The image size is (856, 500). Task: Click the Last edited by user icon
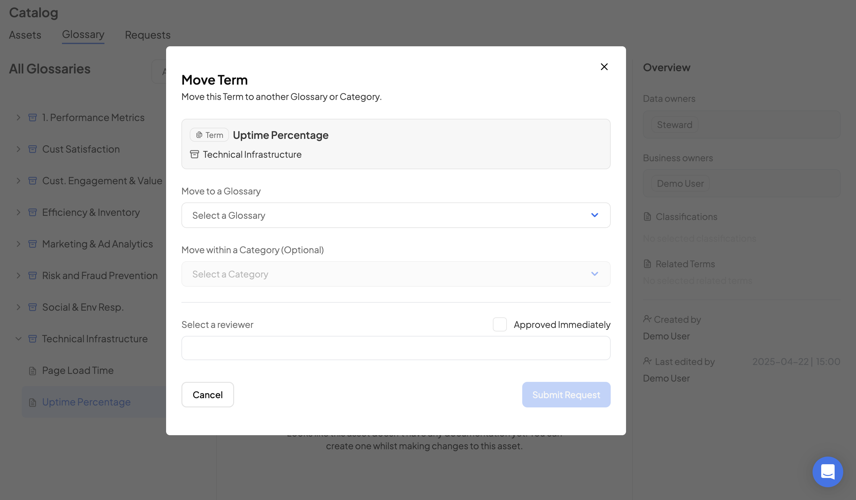(x=647, y=361)
